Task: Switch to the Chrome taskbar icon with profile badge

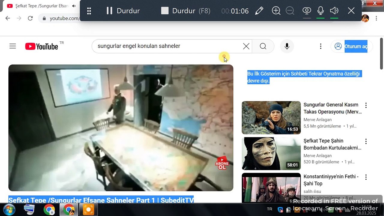Action: coord(69,209)
